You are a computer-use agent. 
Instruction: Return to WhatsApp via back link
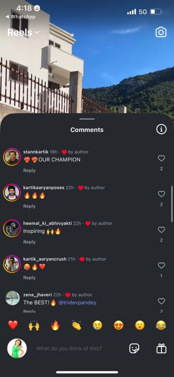[20, 17]
